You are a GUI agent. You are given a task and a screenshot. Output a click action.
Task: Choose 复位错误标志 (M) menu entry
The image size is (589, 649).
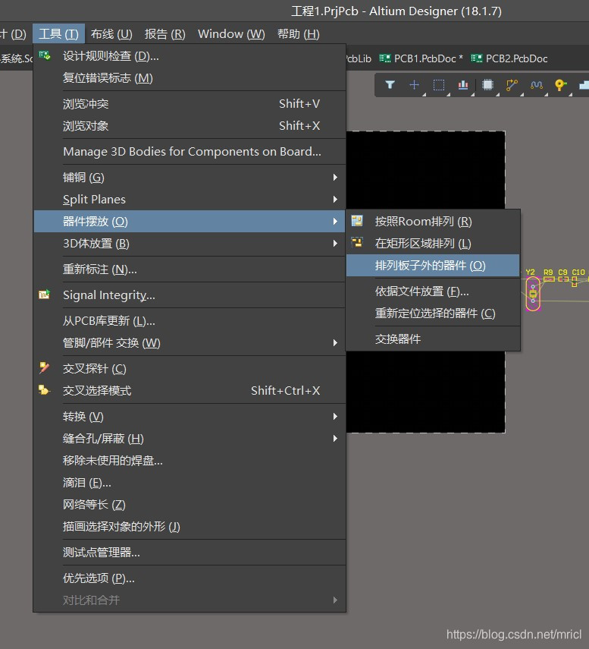tap(190, 78)
